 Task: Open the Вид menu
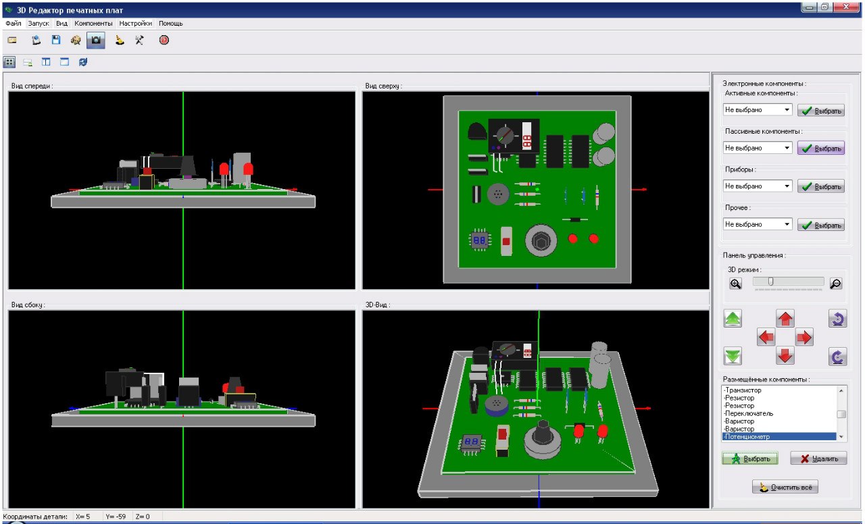(x=62, y=23)
